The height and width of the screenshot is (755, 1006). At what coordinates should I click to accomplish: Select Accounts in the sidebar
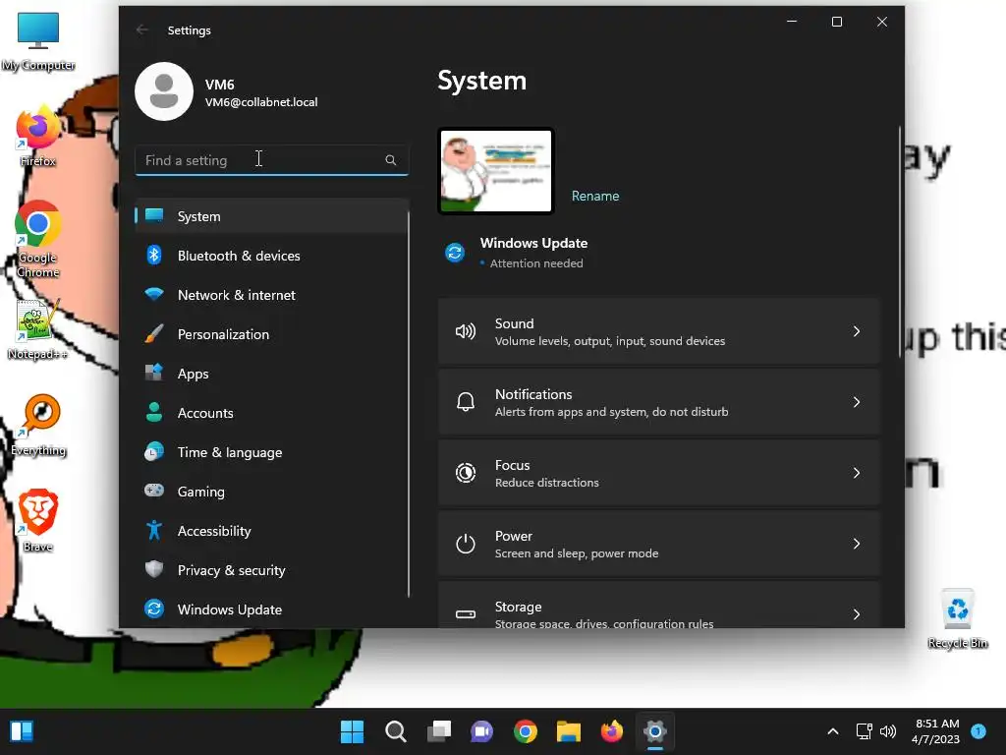(x=271, y=413)
